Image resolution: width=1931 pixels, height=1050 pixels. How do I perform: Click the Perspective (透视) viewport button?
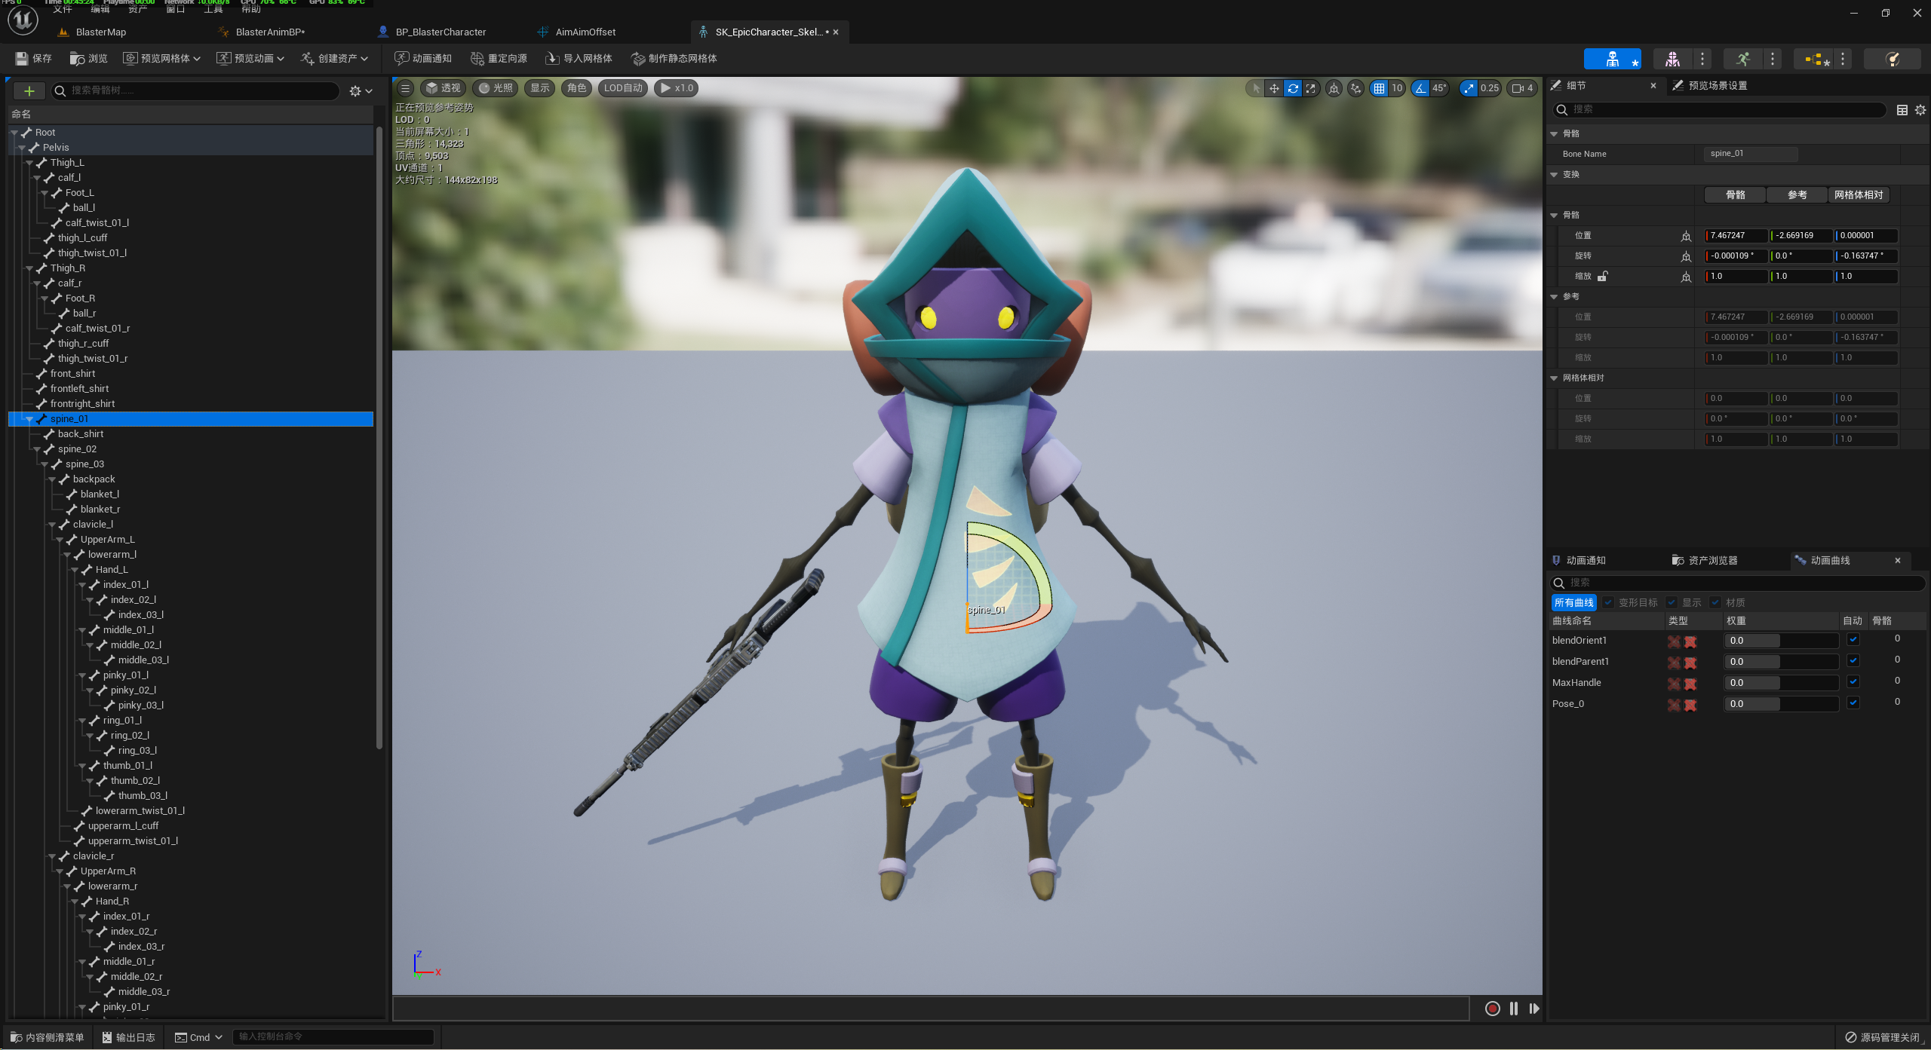click(443, 88)
